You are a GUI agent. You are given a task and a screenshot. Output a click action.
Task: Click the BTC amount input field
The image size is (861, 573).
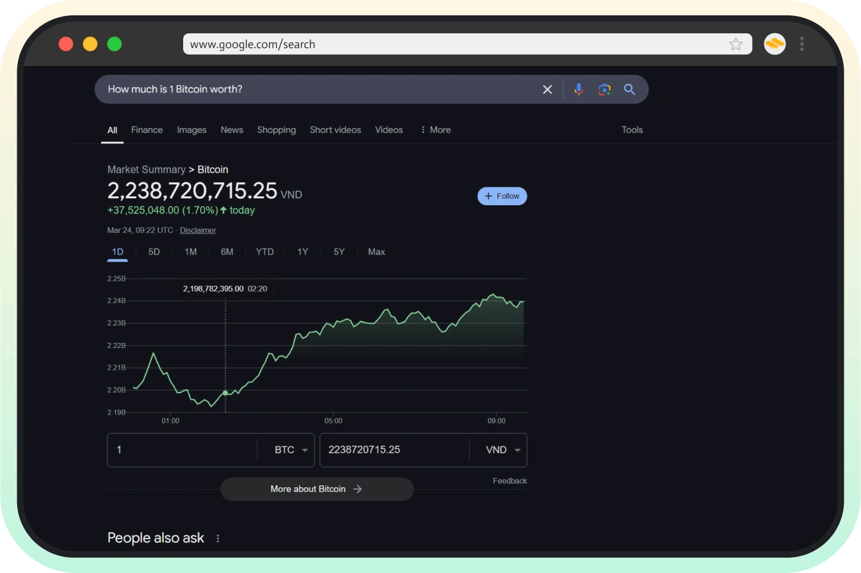click(186, 450)
